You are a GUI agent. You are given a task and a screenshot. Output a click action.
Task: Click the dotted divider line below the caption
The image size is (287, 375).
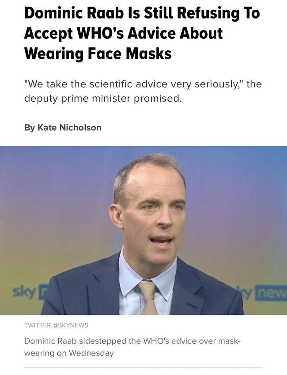click(143, 367)
